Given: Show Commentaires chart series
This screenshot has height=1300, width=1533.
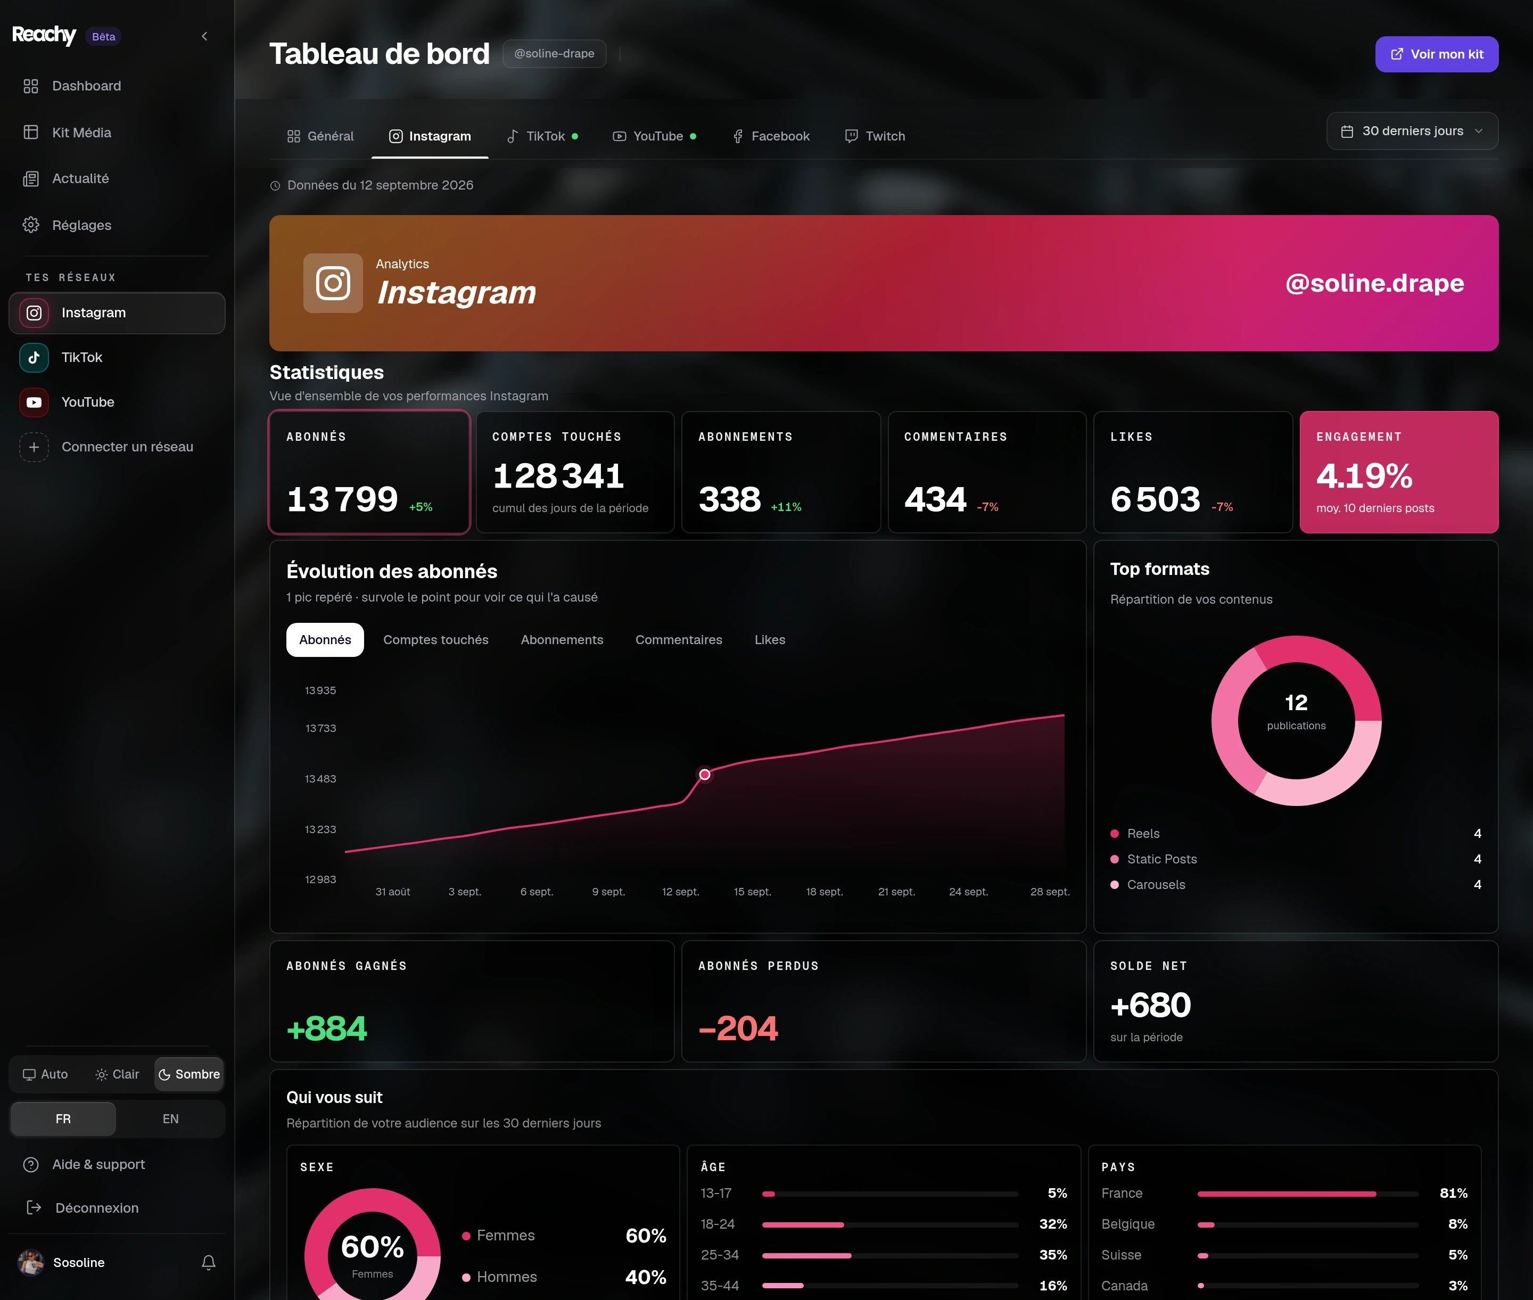Looking at the screenshot, I should [x=679, y=640].
